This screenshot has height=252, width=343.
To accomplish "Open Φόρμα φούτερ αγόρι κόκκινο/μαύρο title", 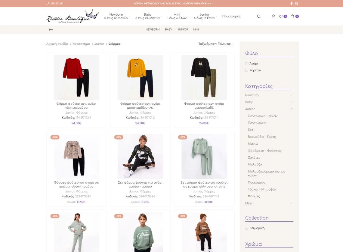I will tap(76, 106).
